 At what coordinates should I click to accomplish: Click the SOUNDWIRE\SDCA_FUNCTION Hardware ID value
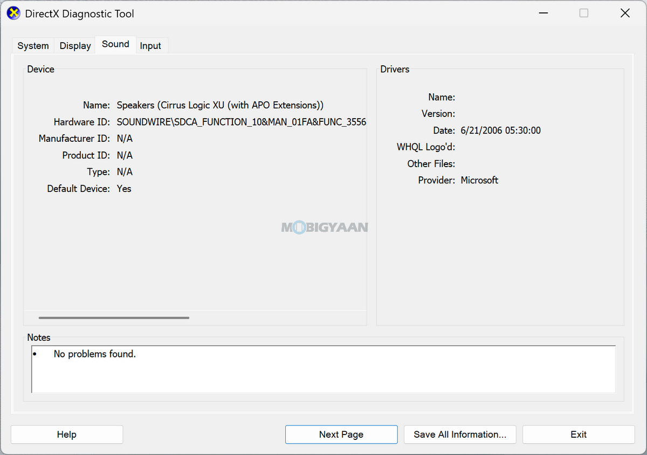242,122
